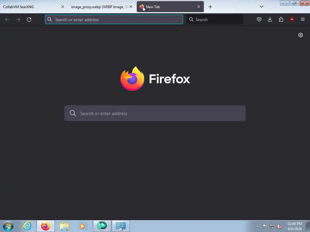This screenshot has width=310, height=232.
Task: Select the New Tab tab
Action: coord(170,7)
